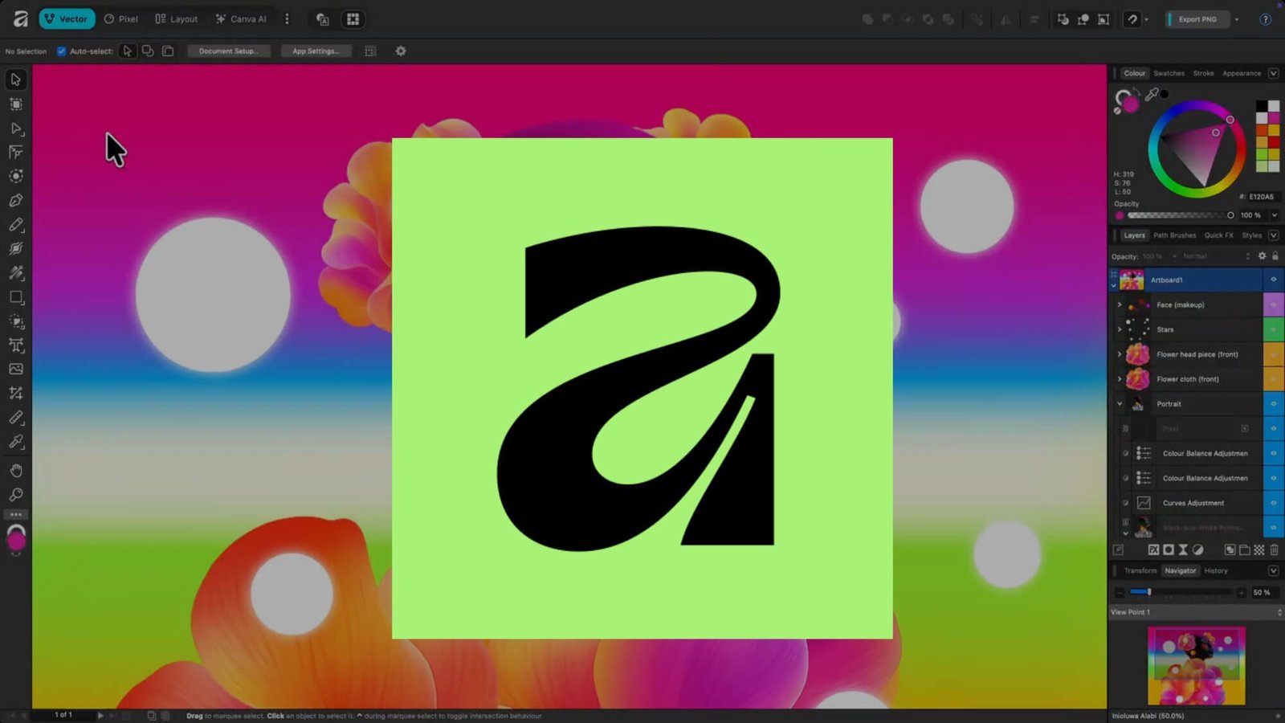Screen dimensions: 1285x723
Task: Click the Document Setup button
Action: (x=229, y=51)
